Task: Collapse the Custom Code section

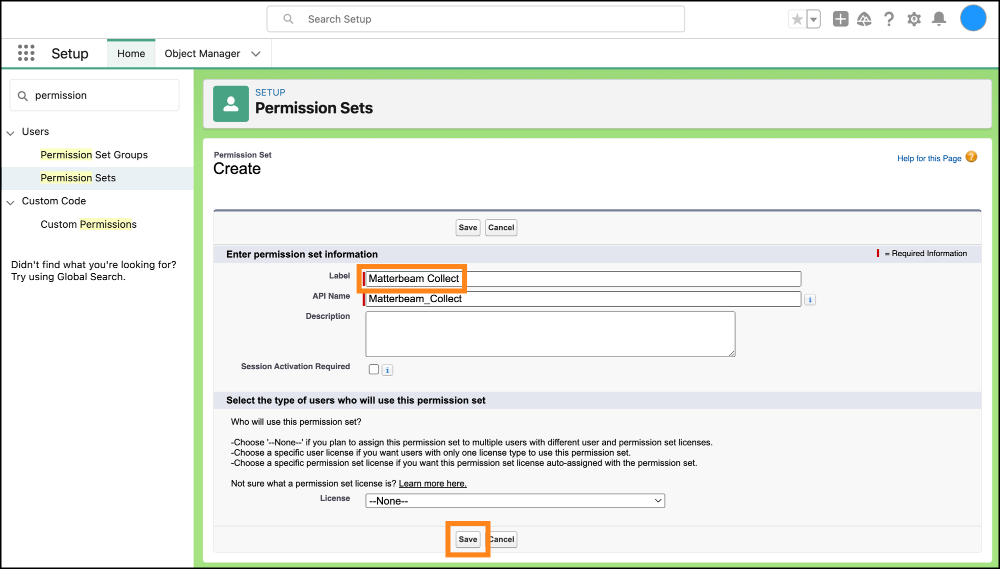Action: point(10,202)
